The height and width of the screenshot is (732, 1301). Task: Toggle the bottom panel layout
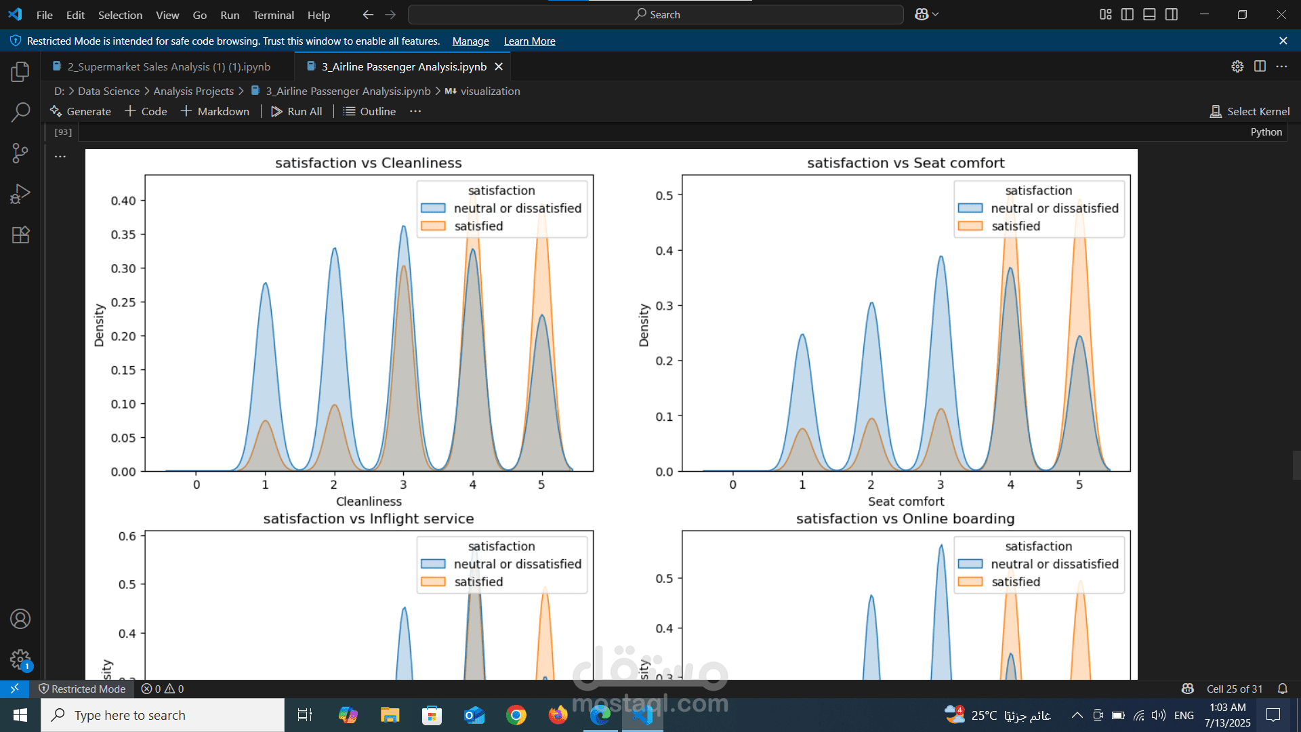click(x=1149, y=14)
